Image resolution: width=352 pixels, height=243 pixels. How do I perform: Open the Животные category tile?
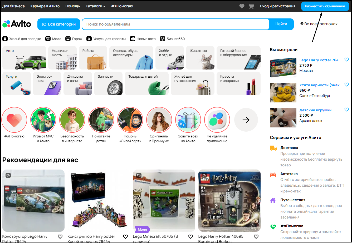click(200, 58)
